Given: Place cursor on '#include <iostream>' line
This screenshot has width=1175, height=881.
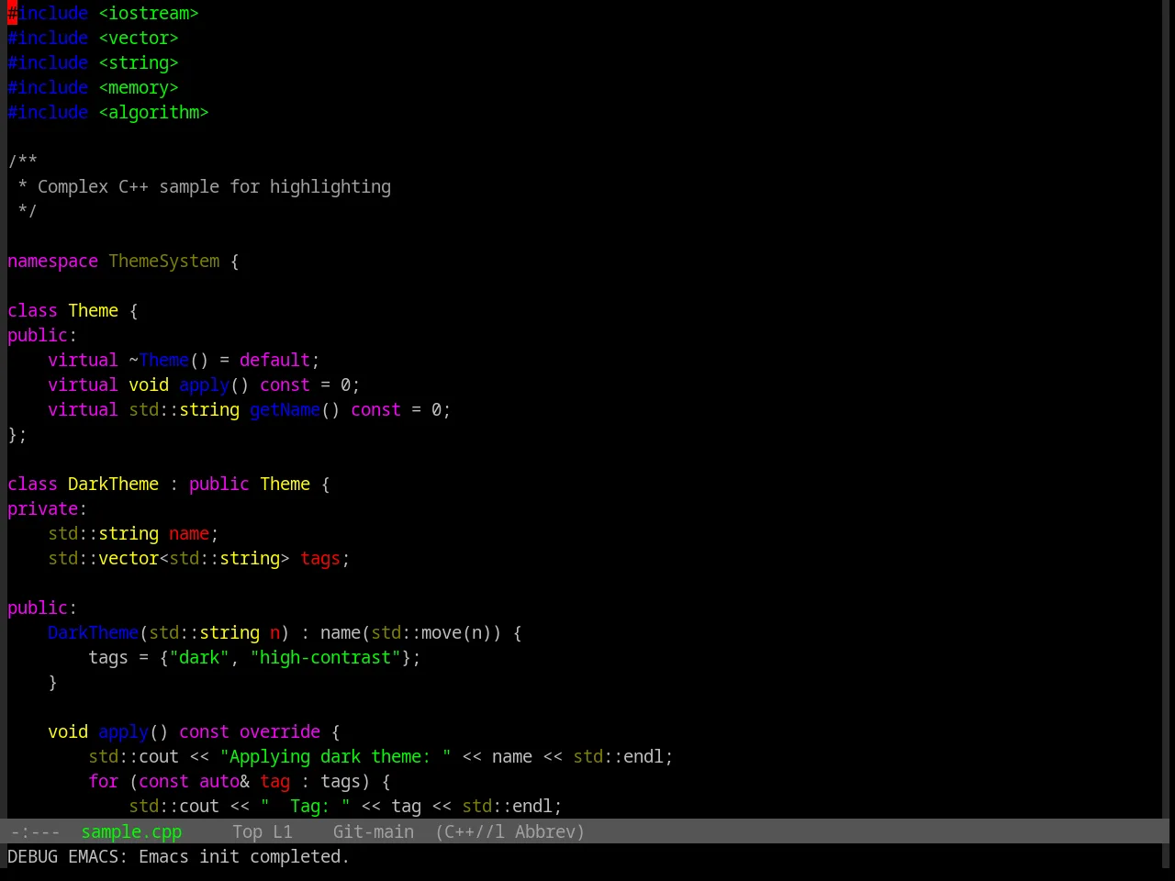Looking at the screenshot, I should (x=103, y=13).
